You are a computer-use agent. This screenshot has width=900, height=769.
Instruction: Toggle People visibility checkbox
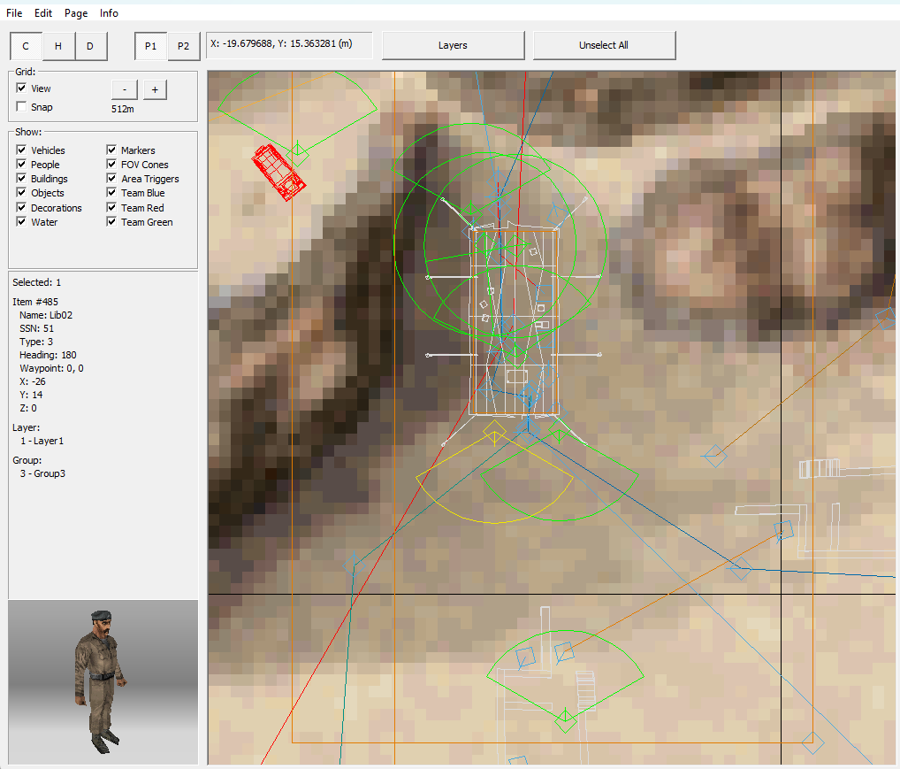(21, 164)
